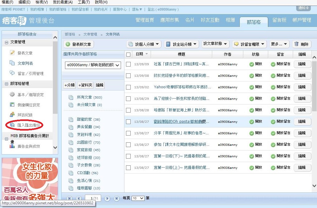The height and width of the screenshot is (208, 317).
Task: Collapse the 文章管理 sidebar section
Action: click(x=7, y=43)
